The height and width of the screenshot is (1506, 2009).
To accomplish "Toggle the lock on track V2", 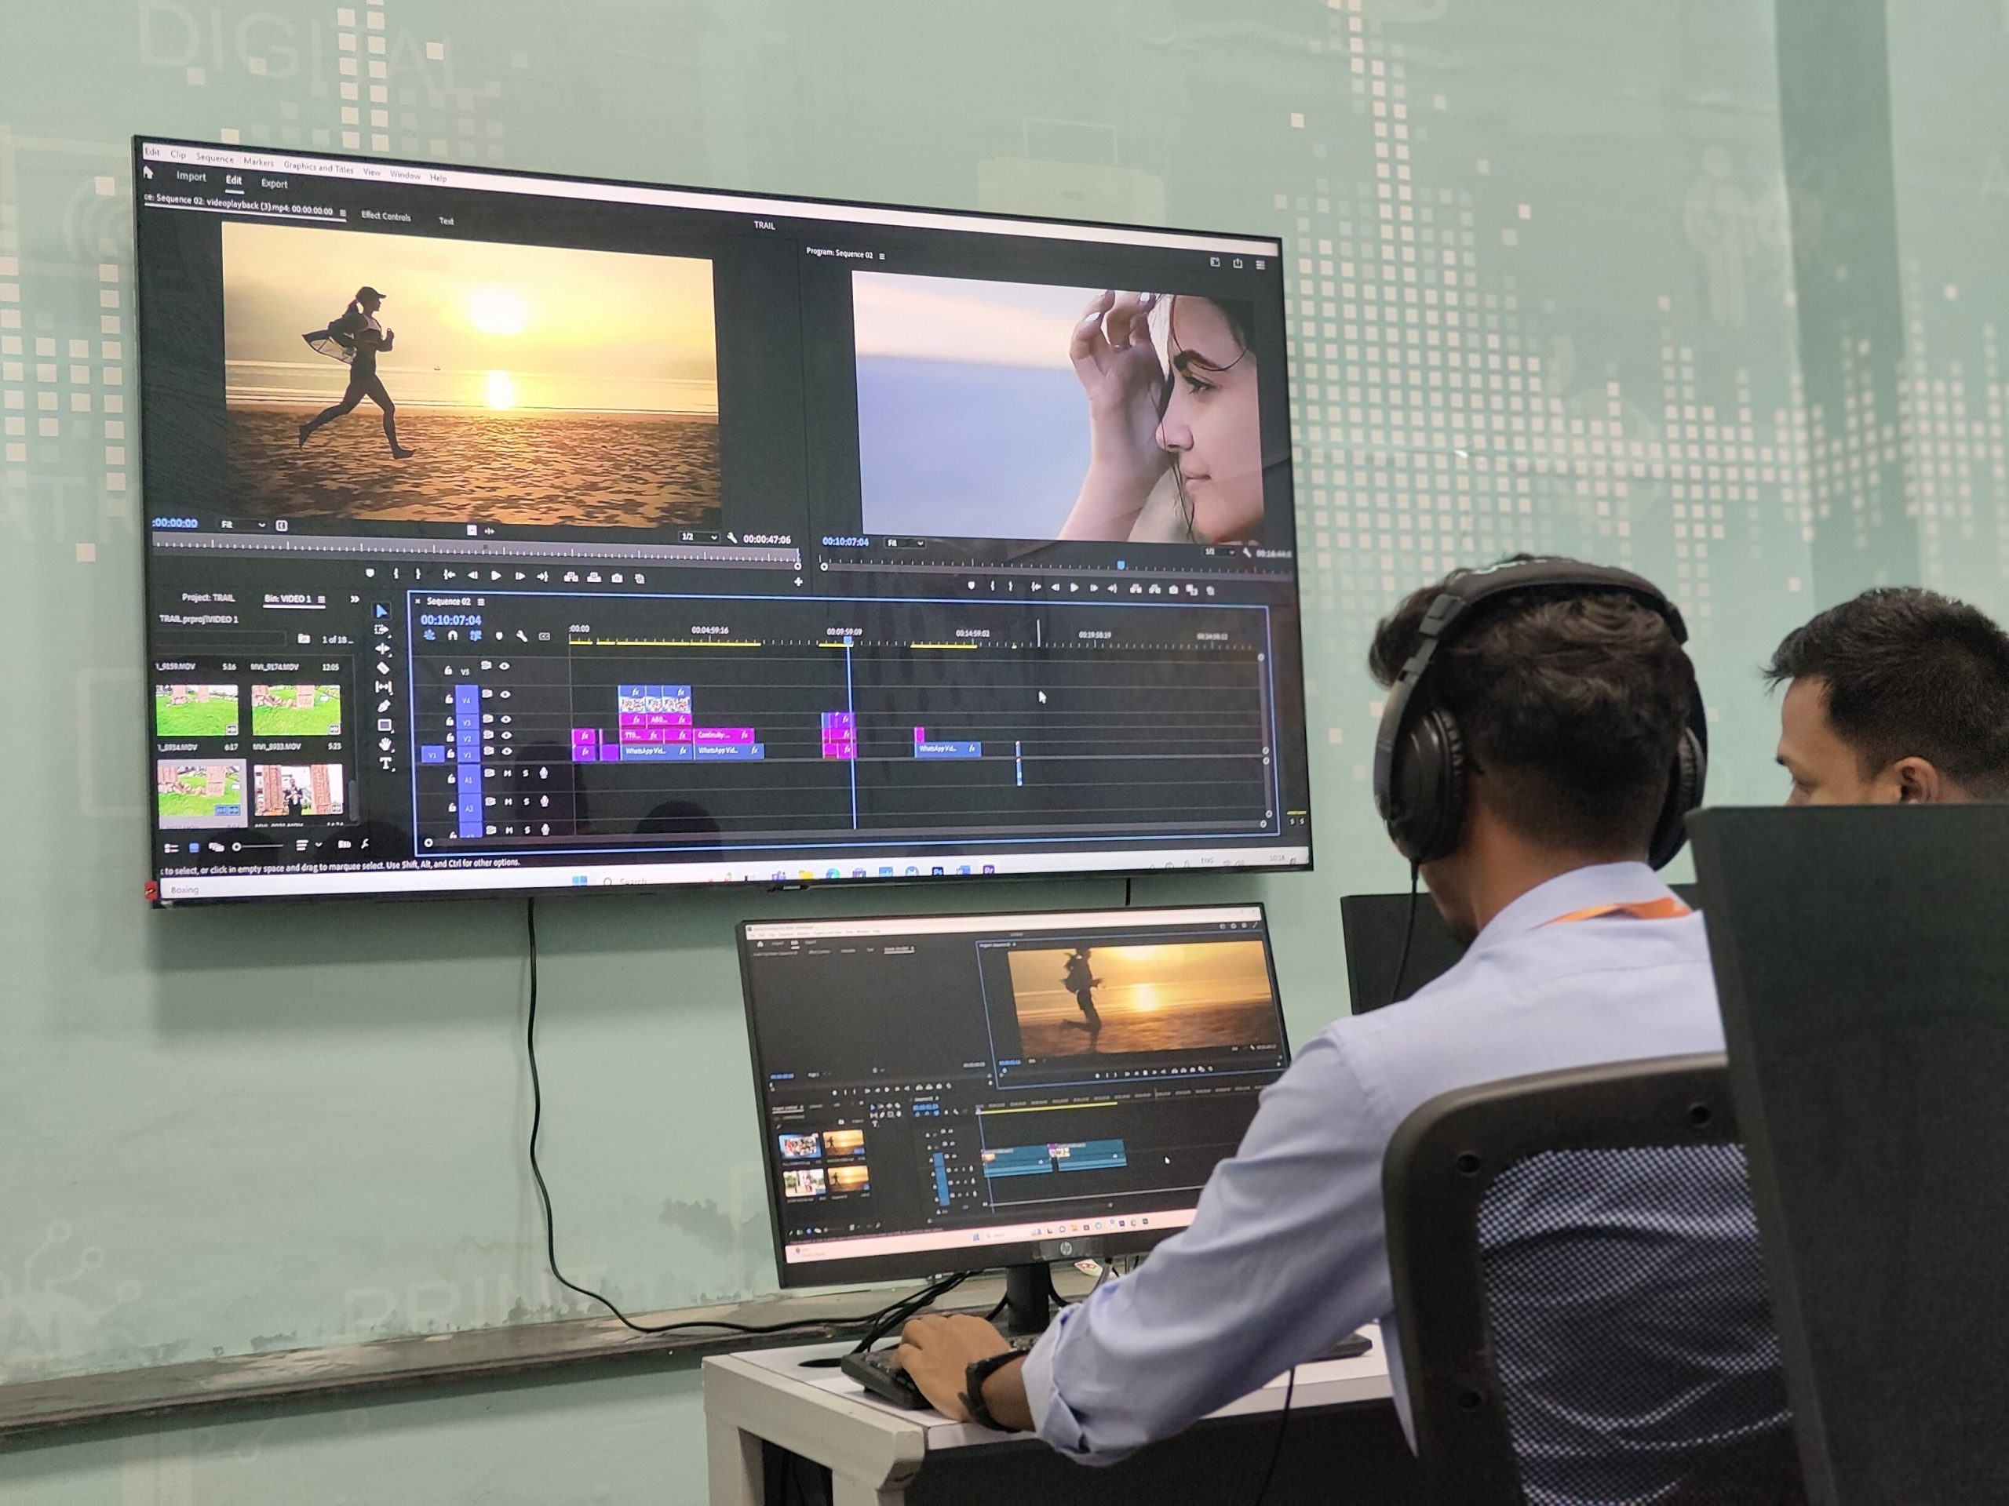I will pyautogui.click(x=450, y=739).
